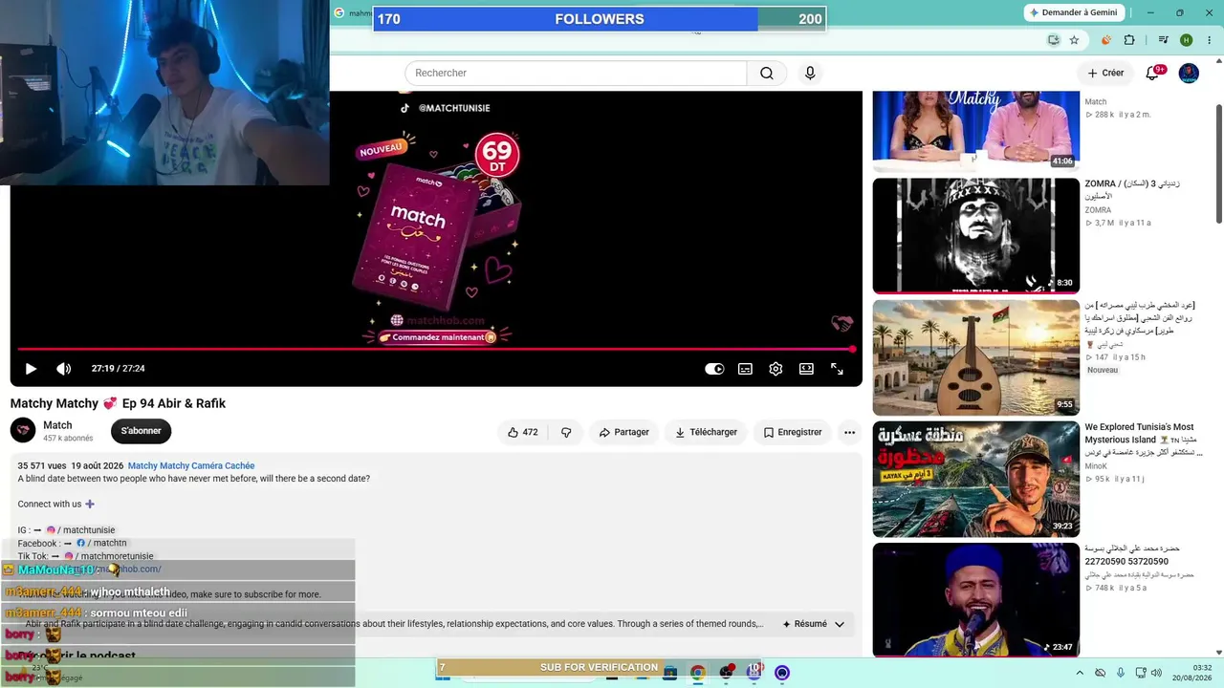Click the MinoK channel name
Image resolution: width=1224 pixels, height=688 pixels.
1096,466
